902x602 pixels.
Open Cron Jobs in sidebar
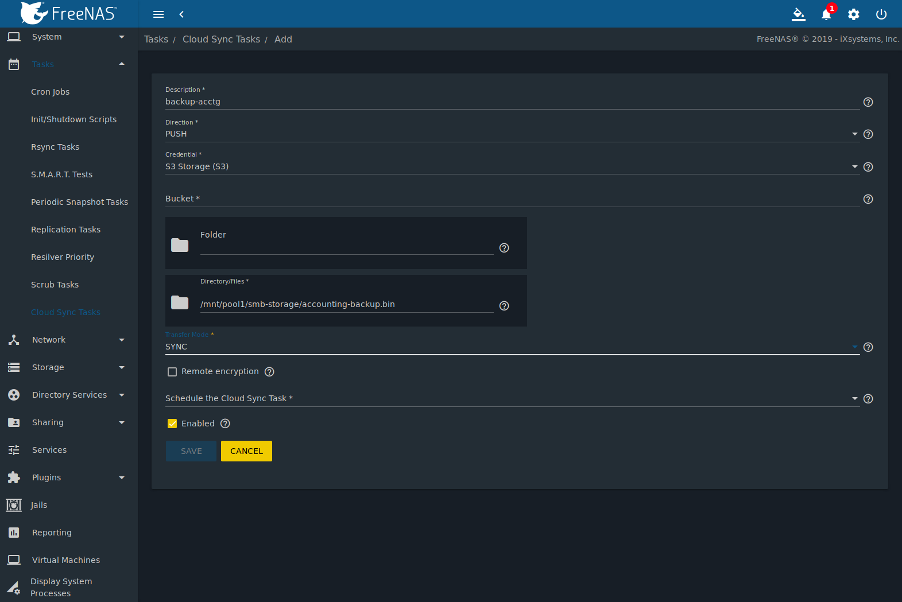[x=51, y=92]
